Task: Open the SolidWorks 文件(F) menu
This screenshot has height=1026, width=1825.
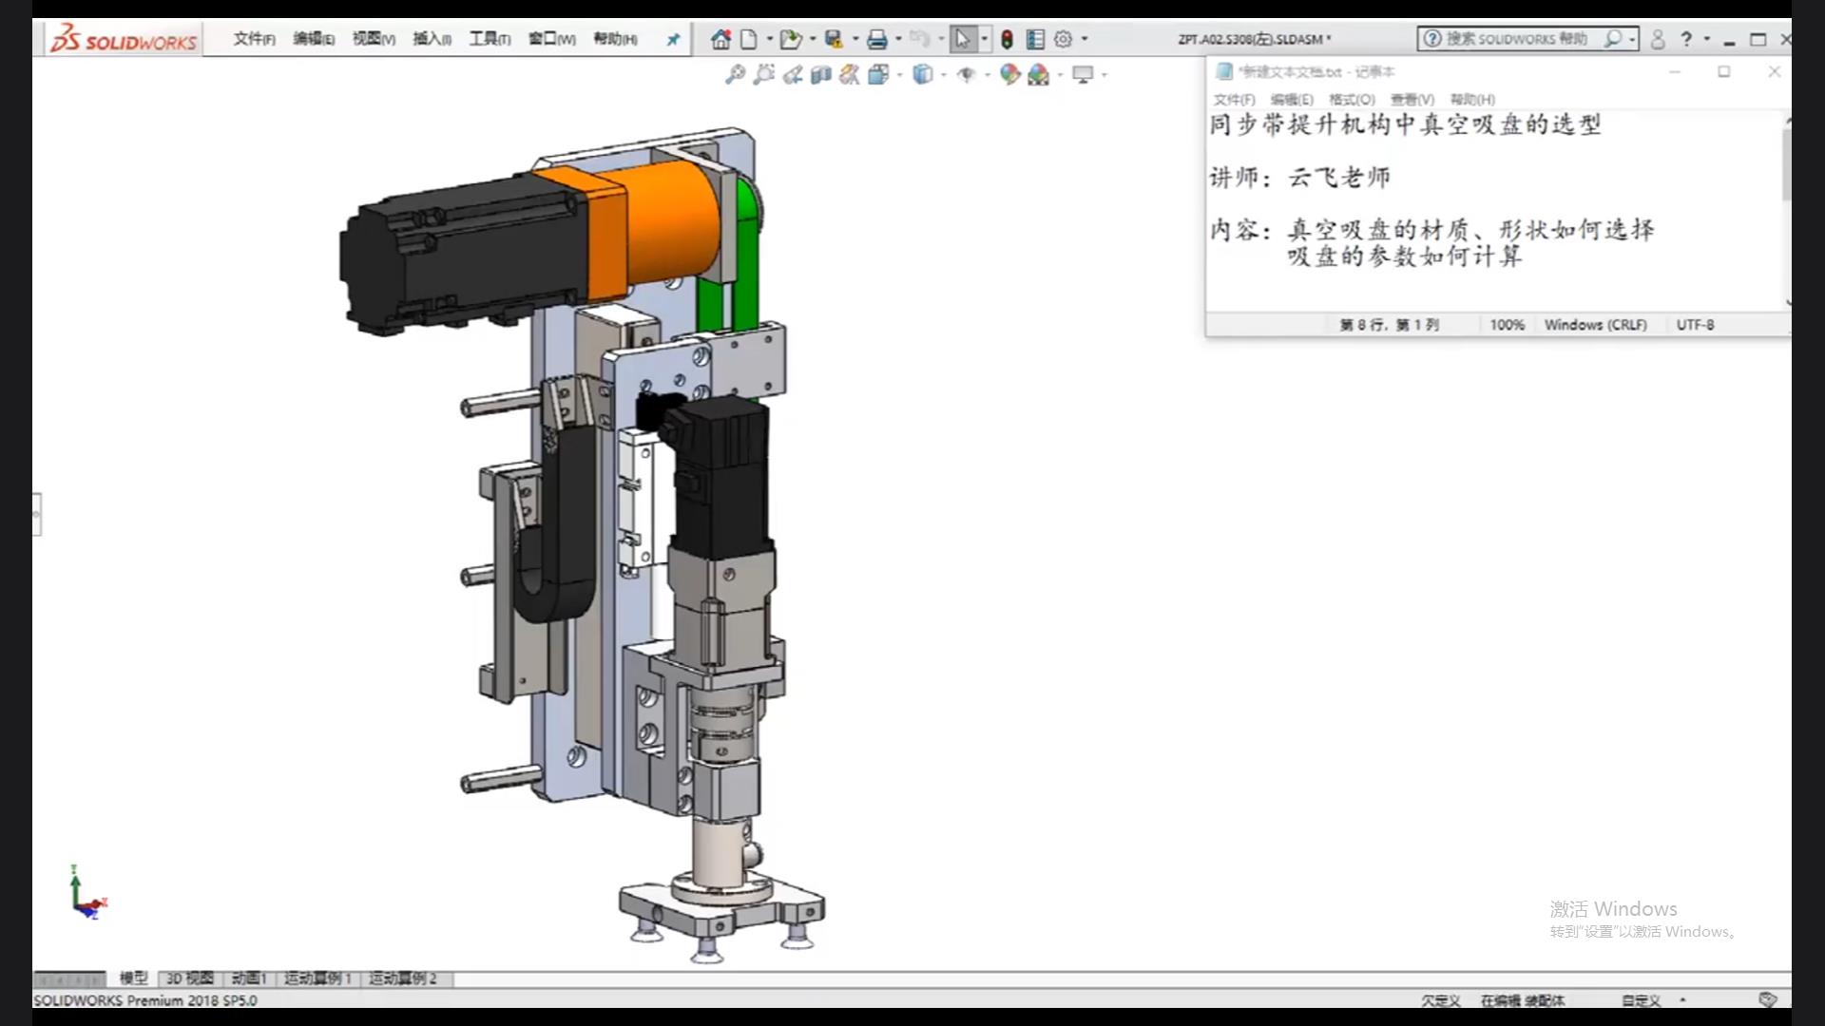Action: [254, 39]
